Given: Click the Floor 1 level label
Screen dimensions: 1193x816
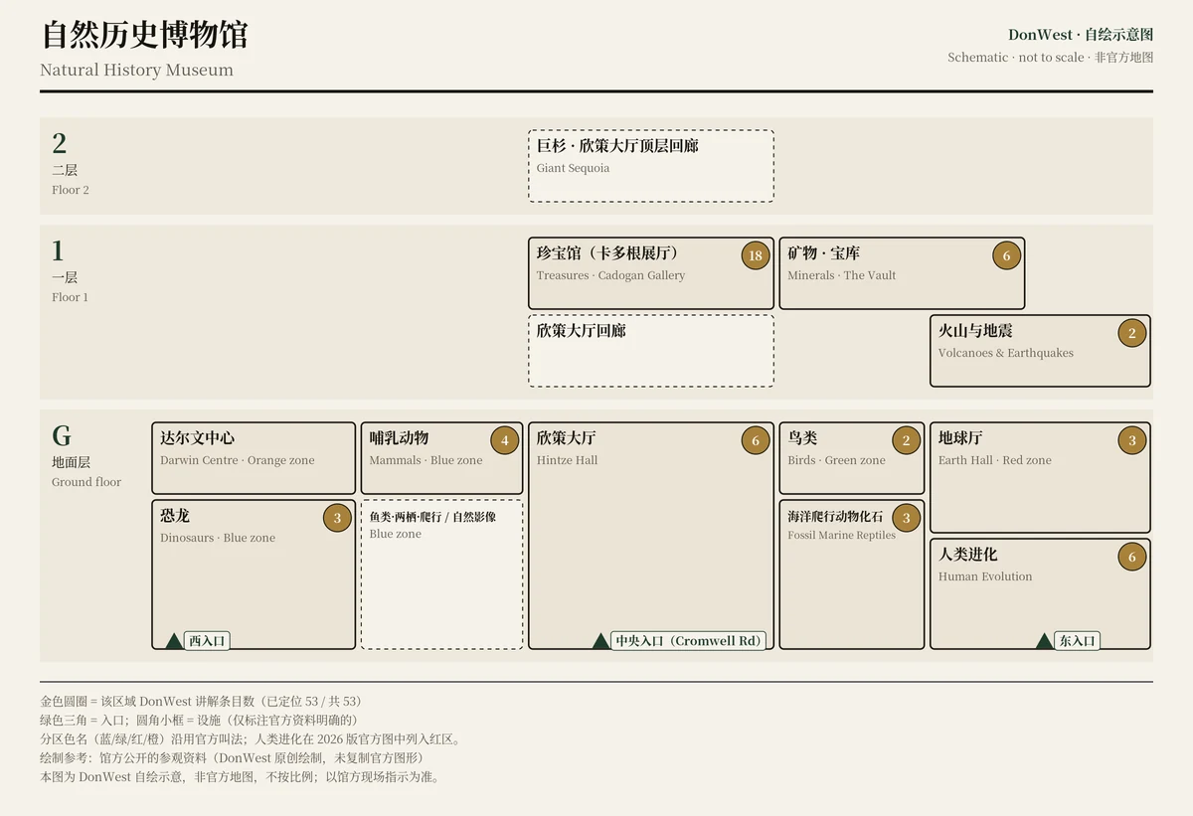Looking at the screenshot, I should click(x=71, y=297).
